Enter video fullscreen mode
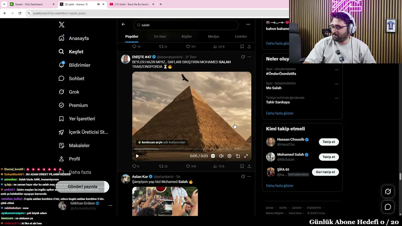Viewport: 402px width, 226px height. [246, 156]
